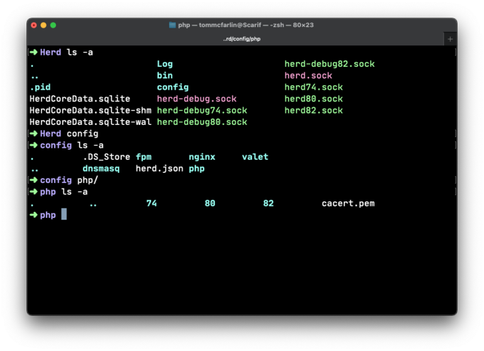Click the herd-debug82.sock file name
Image resolution: width=484 pixels, height=351 pixels.
click(330, 64)
